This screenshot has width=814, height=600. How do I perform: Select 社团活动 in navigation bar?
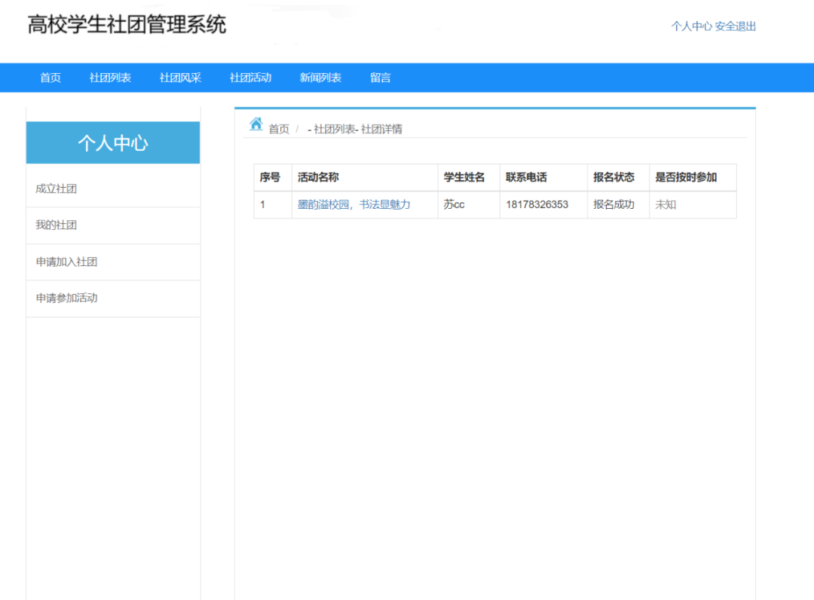click(250, 78)
